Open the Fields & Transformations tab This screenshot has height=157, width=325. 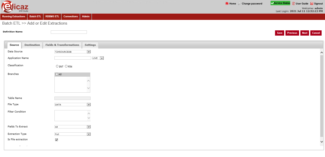[62, 45]
